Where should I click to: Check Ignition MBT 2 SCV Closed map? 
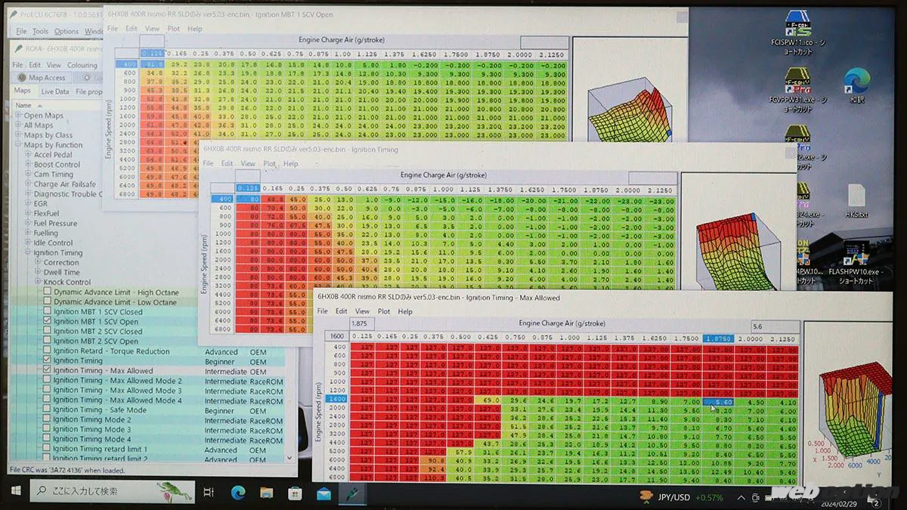[47, 332]
